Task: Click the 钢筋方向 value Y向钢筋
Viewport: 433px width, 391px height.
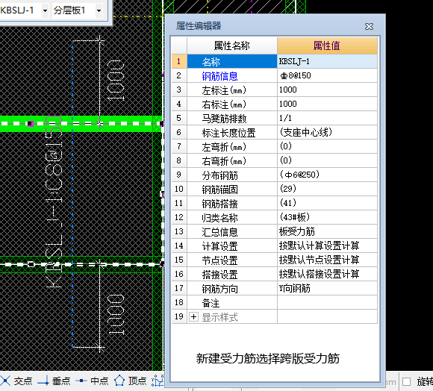Action: 327,289
